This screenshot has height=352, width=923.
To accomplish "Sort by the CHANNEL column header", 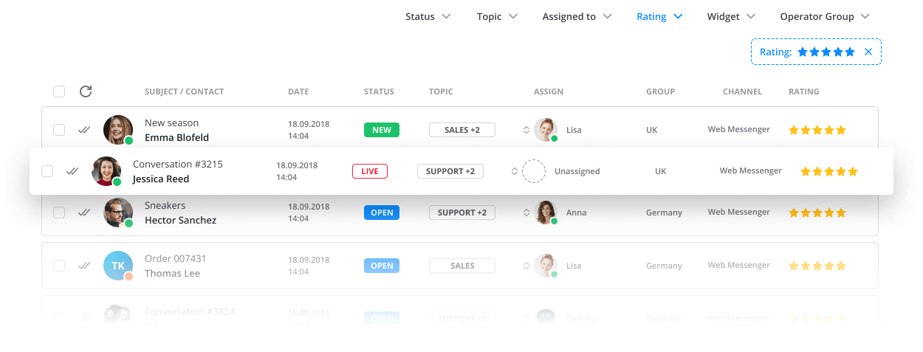I will (x=742, y=92).
